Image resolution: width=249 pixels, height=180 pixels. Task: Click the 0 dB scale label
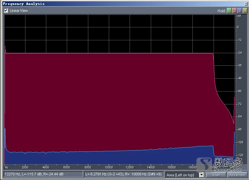click(x=238, y=27)
